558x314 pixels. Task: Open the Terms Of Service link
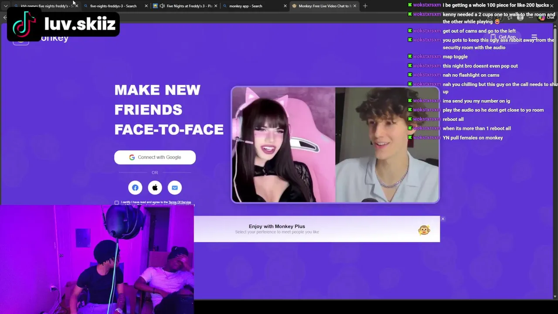[x=180, y=202]
